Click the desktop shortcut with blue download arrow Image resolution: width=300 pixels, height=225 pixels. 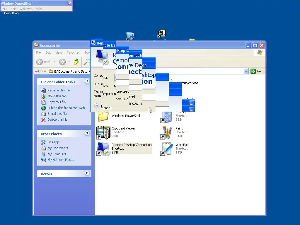(x=131, y=36)
